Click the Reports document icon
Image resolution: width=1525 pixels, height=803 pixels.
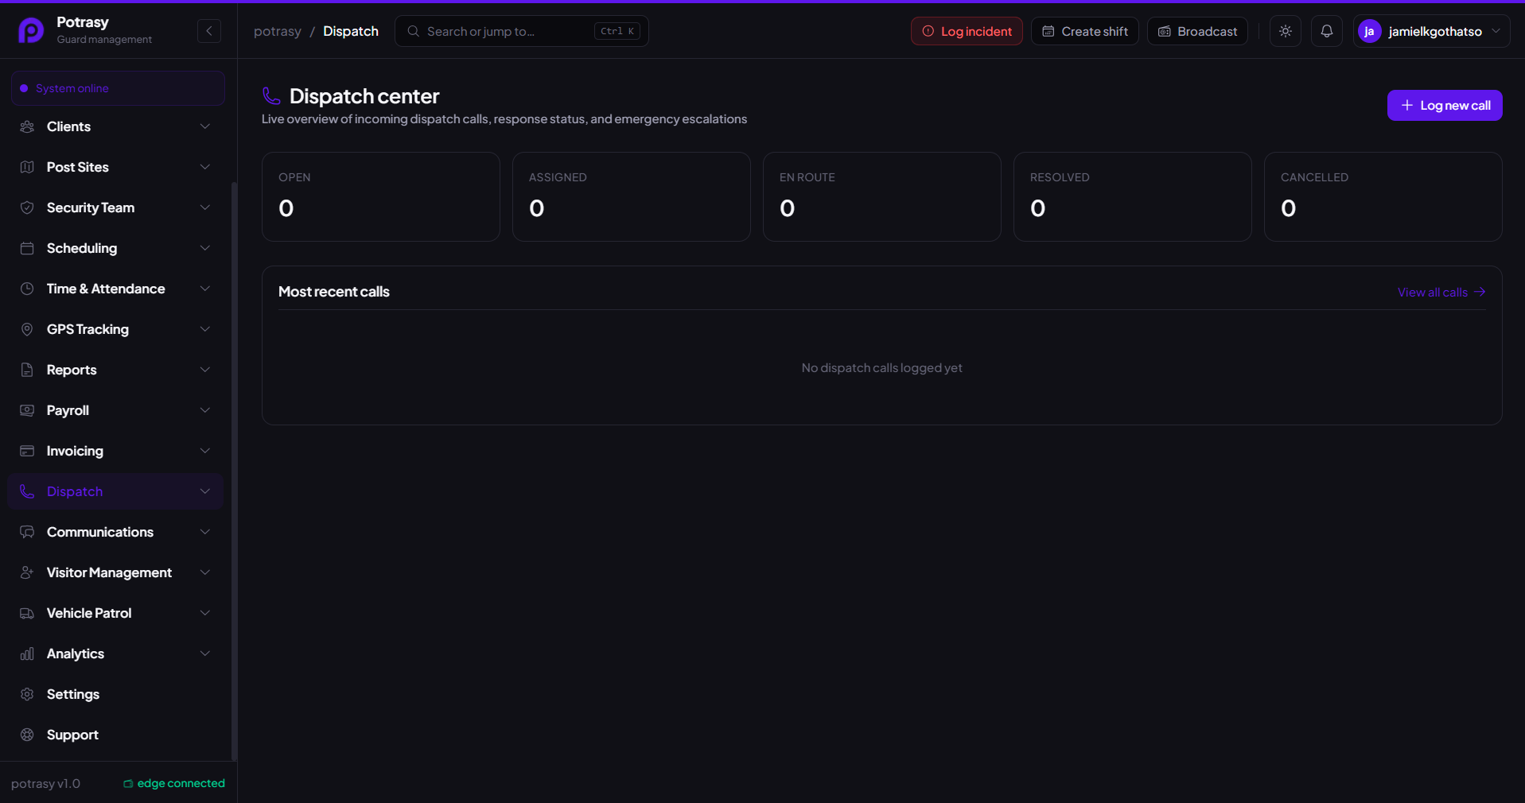[x=27, y=370]
